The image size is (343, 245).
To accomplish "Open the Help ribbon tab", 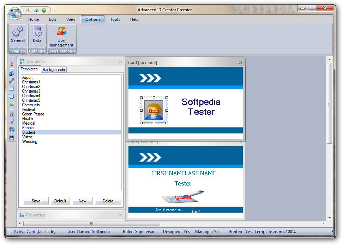I will tap(134, 19).
